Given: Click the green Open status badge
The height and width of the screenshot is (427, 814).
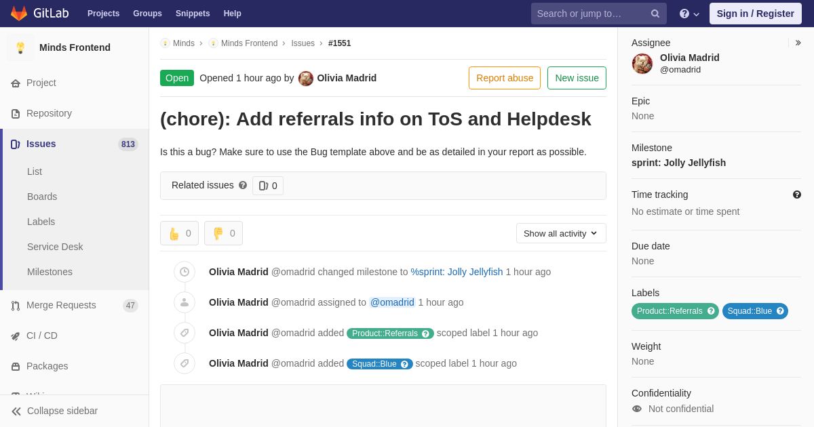Looking at the screenshot, I should (x=177, y=78).
